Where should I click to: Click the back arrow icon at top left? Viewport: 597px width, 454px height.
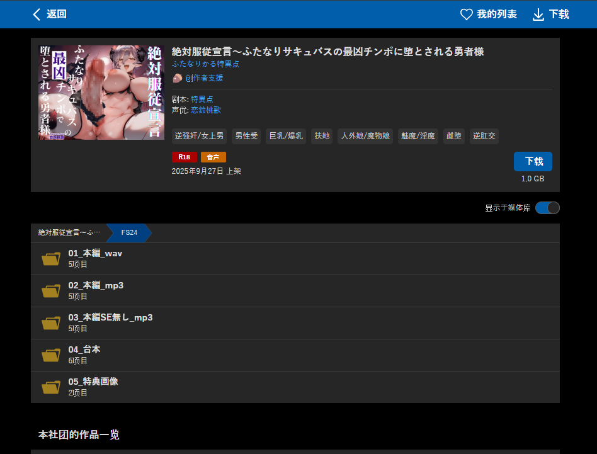(37, 14)
